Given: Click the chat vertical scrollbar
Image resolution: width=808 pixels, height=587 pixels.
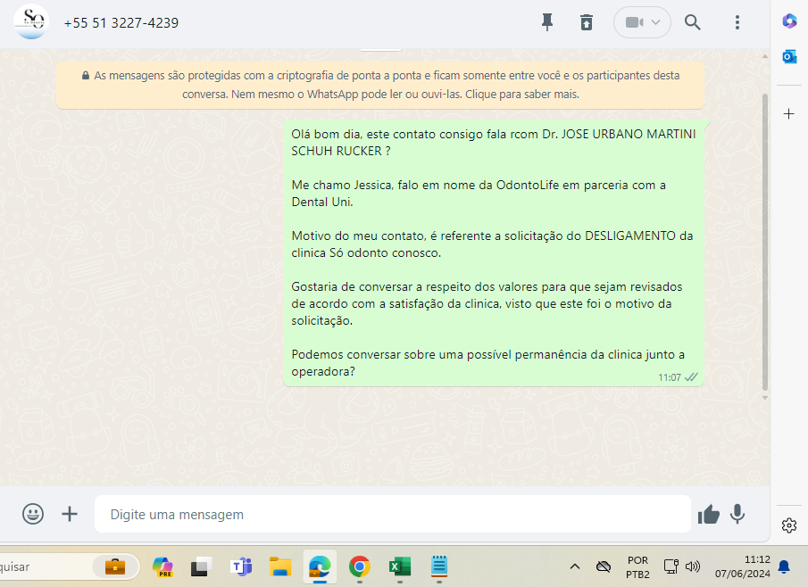Looking at the screenshot, I should 765,242.
